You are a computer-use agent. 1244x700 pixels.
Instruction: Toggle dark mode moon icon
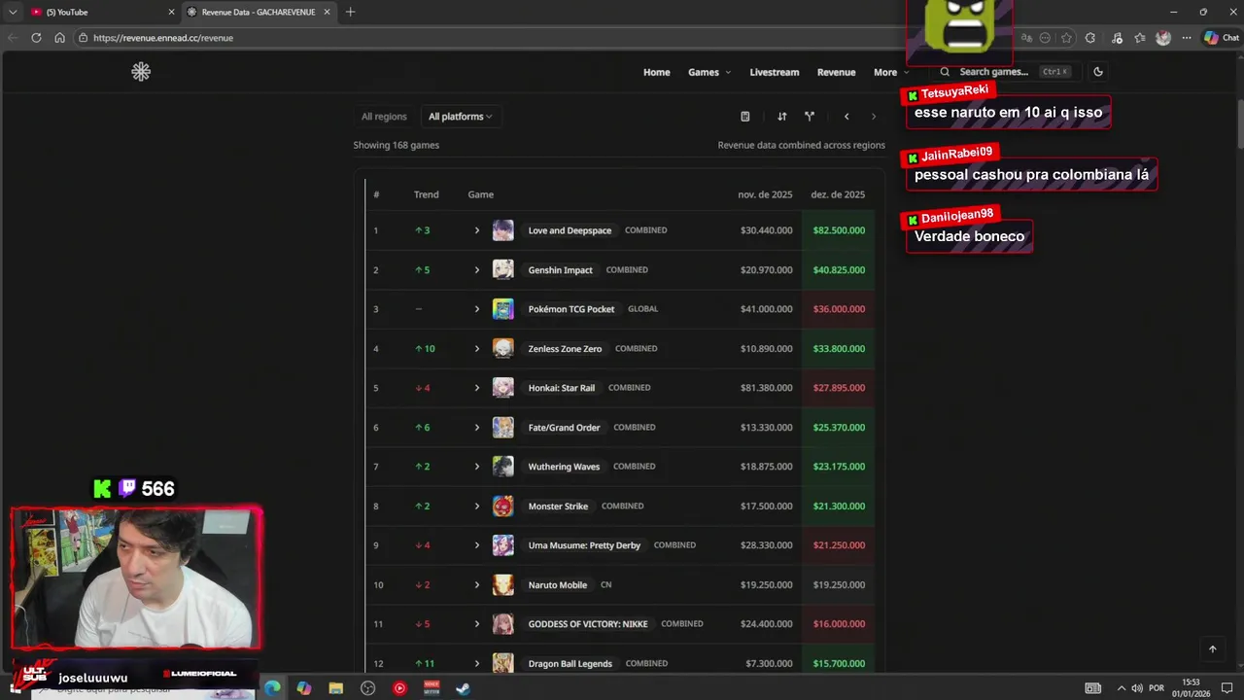point(1098,72)
